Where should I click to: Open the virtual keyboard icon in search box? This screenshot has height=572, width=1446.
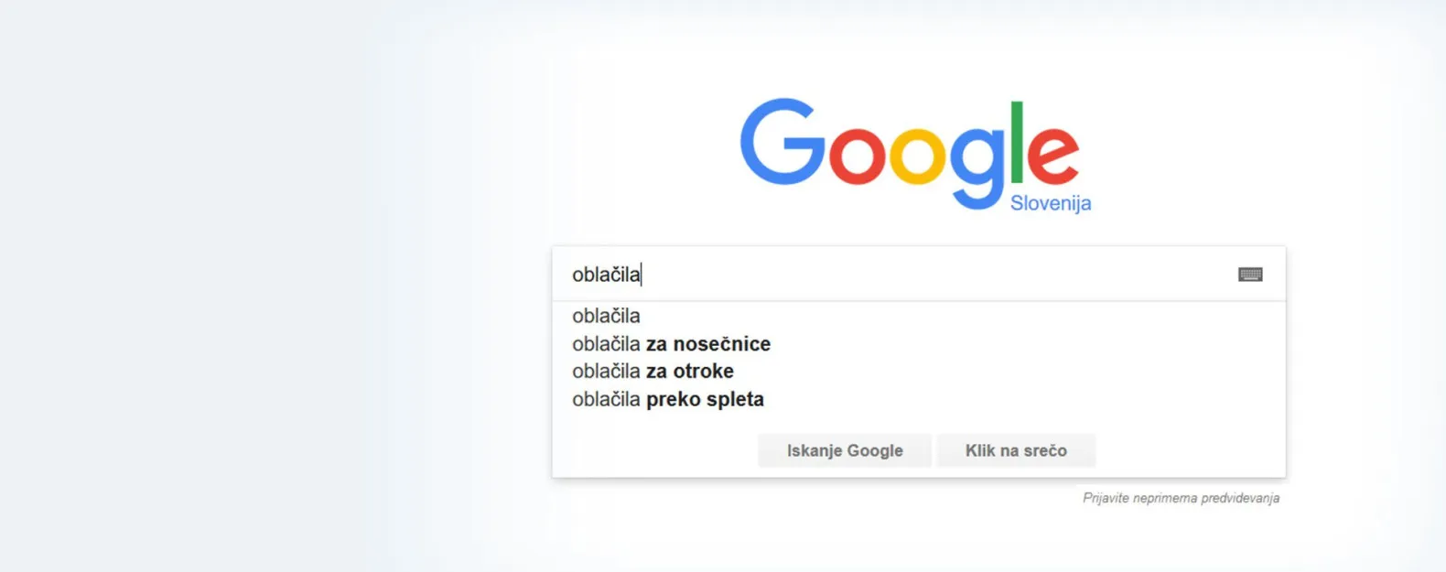(x=1249, y=275)
